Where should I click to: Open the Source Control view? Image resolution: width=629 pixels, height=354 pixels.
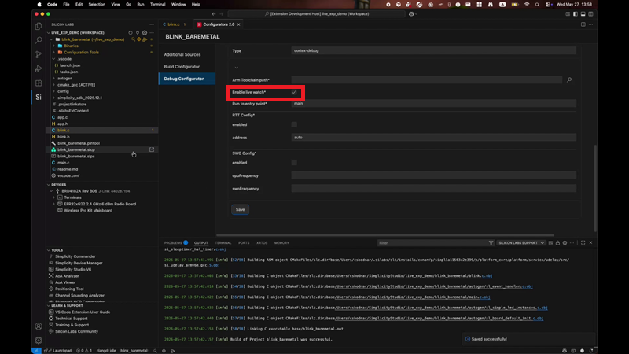pyautogui.click(x=39, y=54)
